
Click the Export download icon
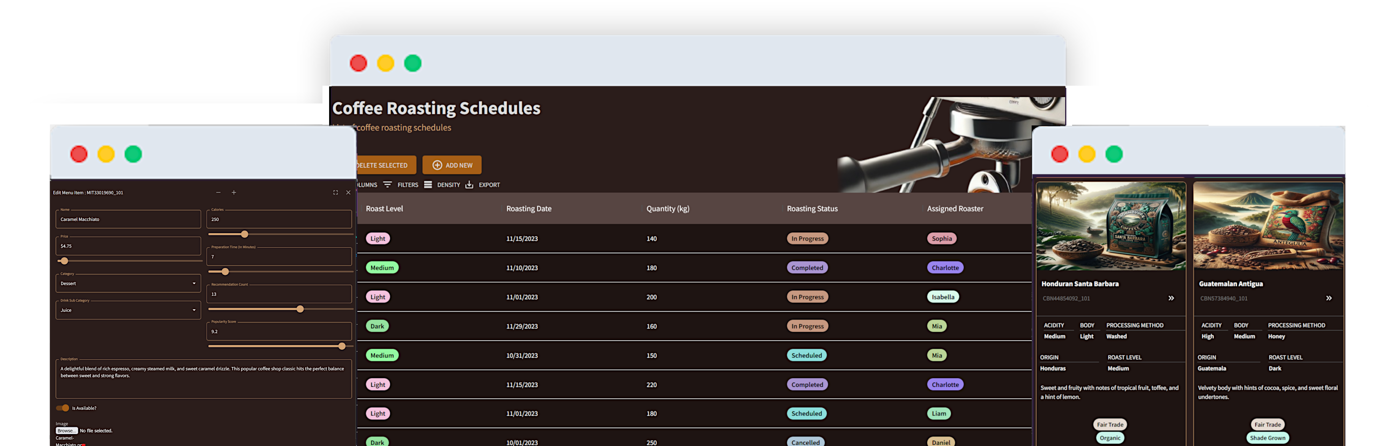tap(469, 185)
